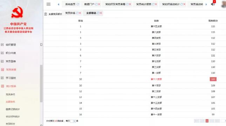
Task: Expand the 组织管理 menu
Action: tap(11, 45)
